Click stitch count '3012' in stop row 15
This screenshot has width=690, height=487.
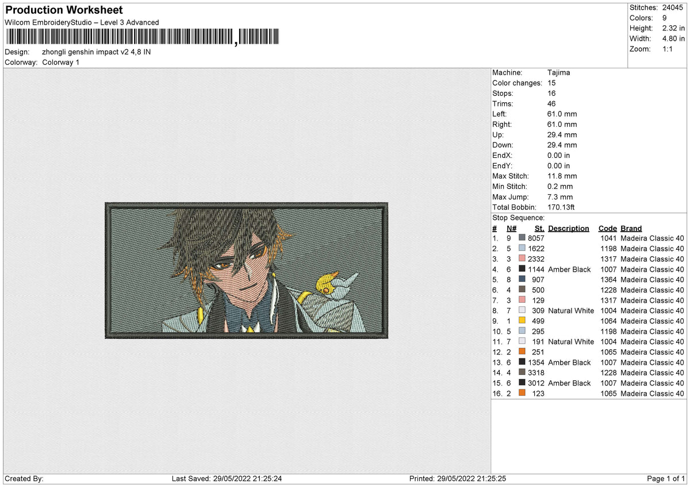click(x=536, y=383)
